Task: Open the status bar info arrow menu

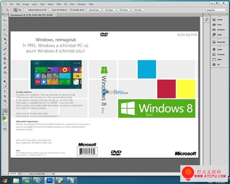Action: point(54,174)
